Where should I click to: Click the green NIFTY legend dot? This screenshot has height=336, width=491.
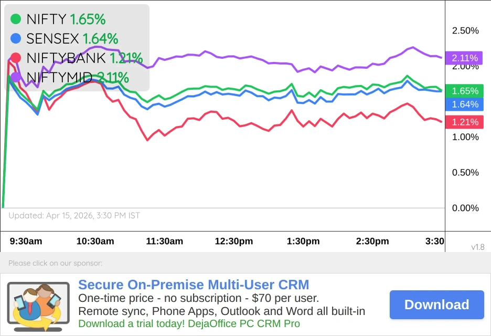[16, 19]
